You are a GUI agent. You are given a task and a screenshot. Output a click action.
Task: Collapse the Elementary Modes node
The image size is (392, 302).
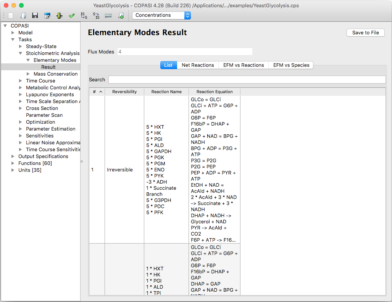coord(28,60)
